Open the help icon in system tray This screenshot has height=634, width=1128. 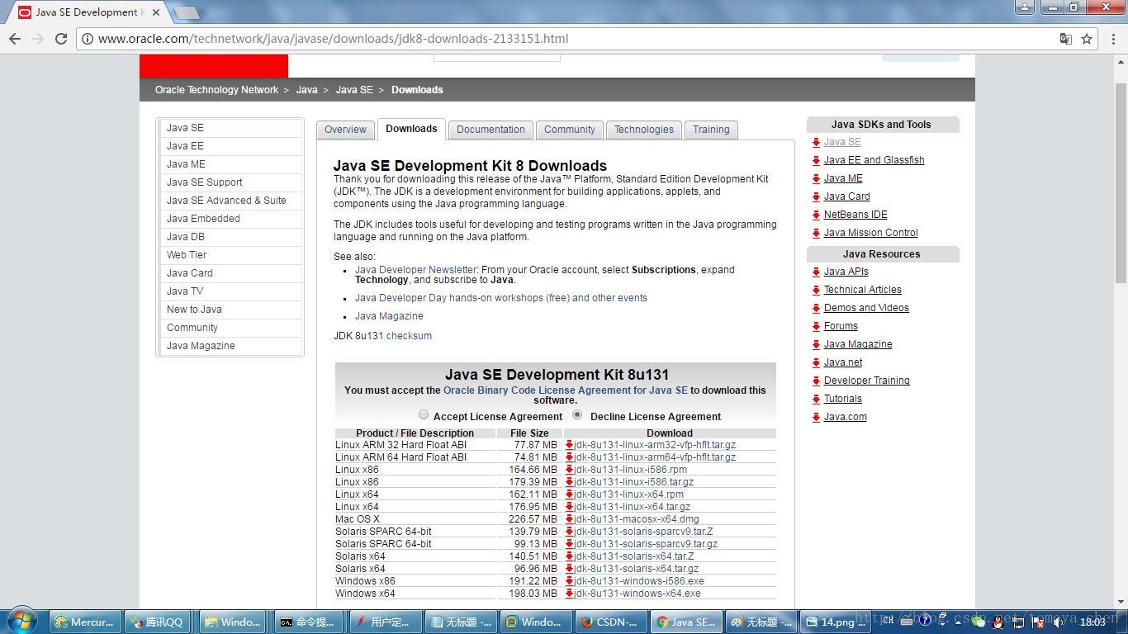pyautogui.click(x=925, y=621)
